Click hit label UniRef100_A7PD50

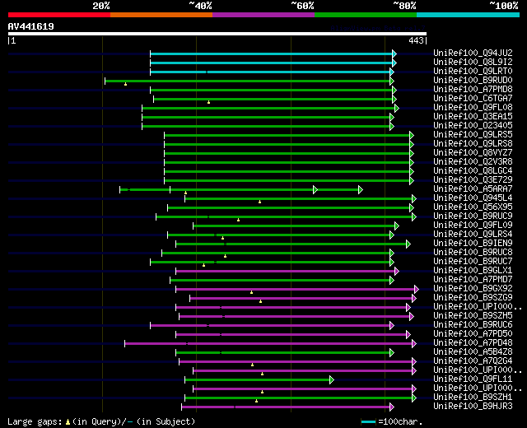[473, 334]
